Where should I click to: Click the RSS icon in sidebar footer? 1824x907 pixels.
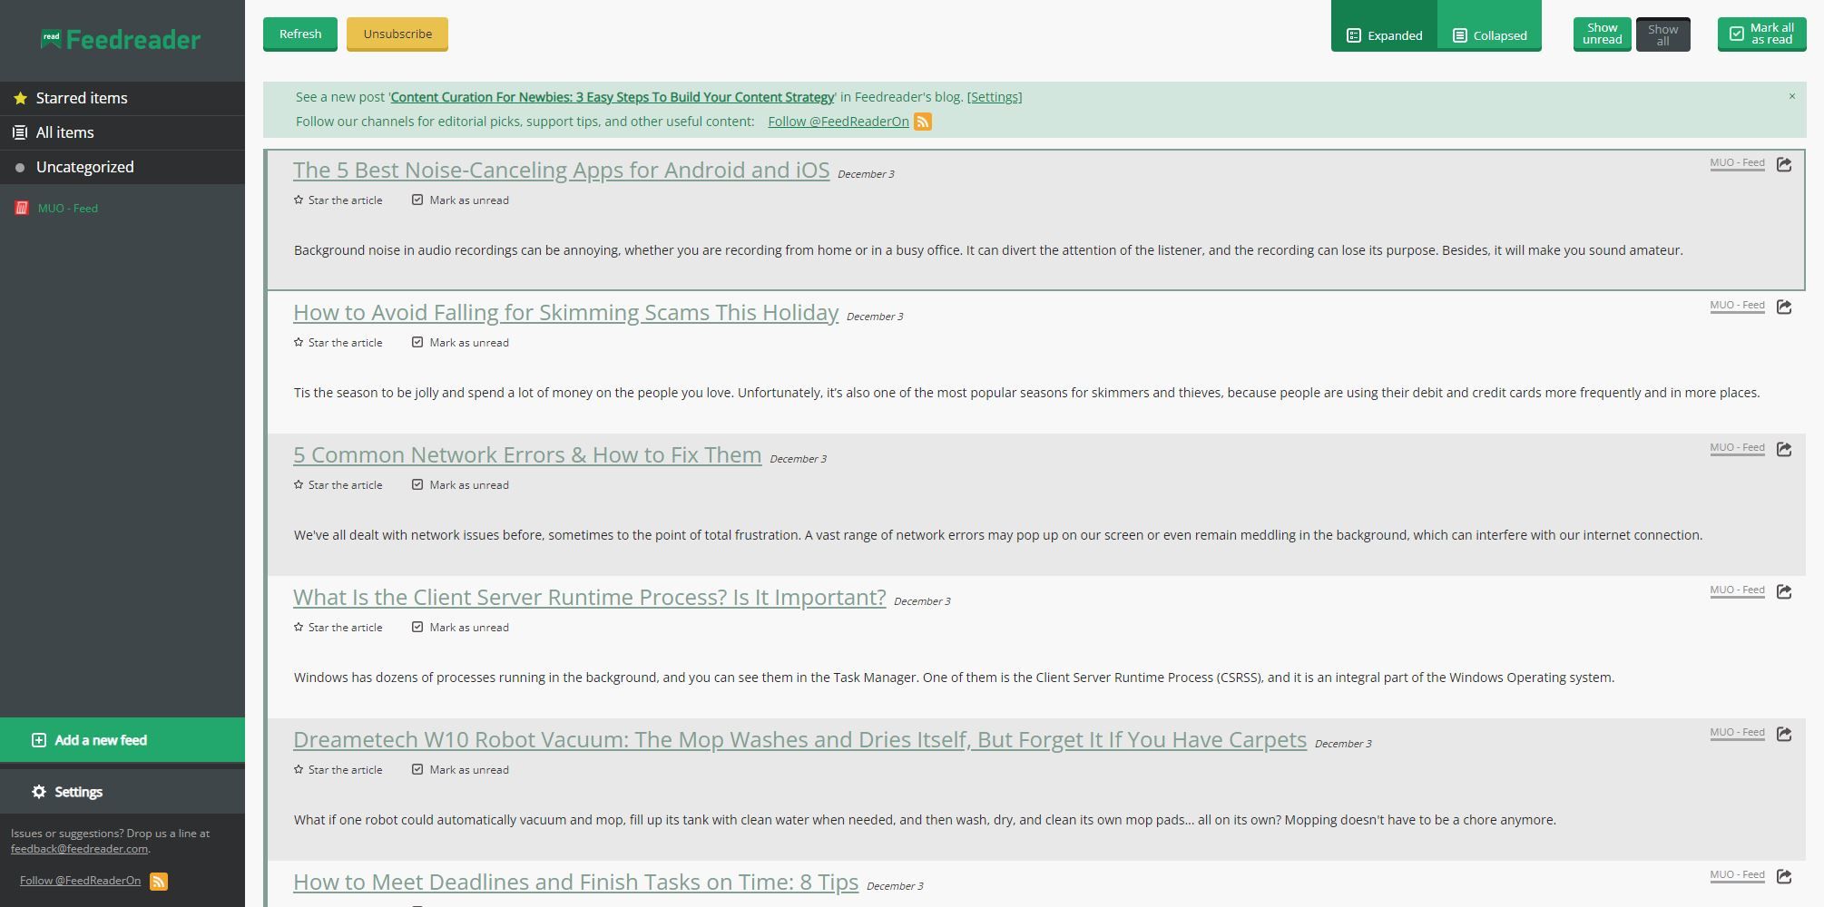pyautogui.click(x=158, y=881)
